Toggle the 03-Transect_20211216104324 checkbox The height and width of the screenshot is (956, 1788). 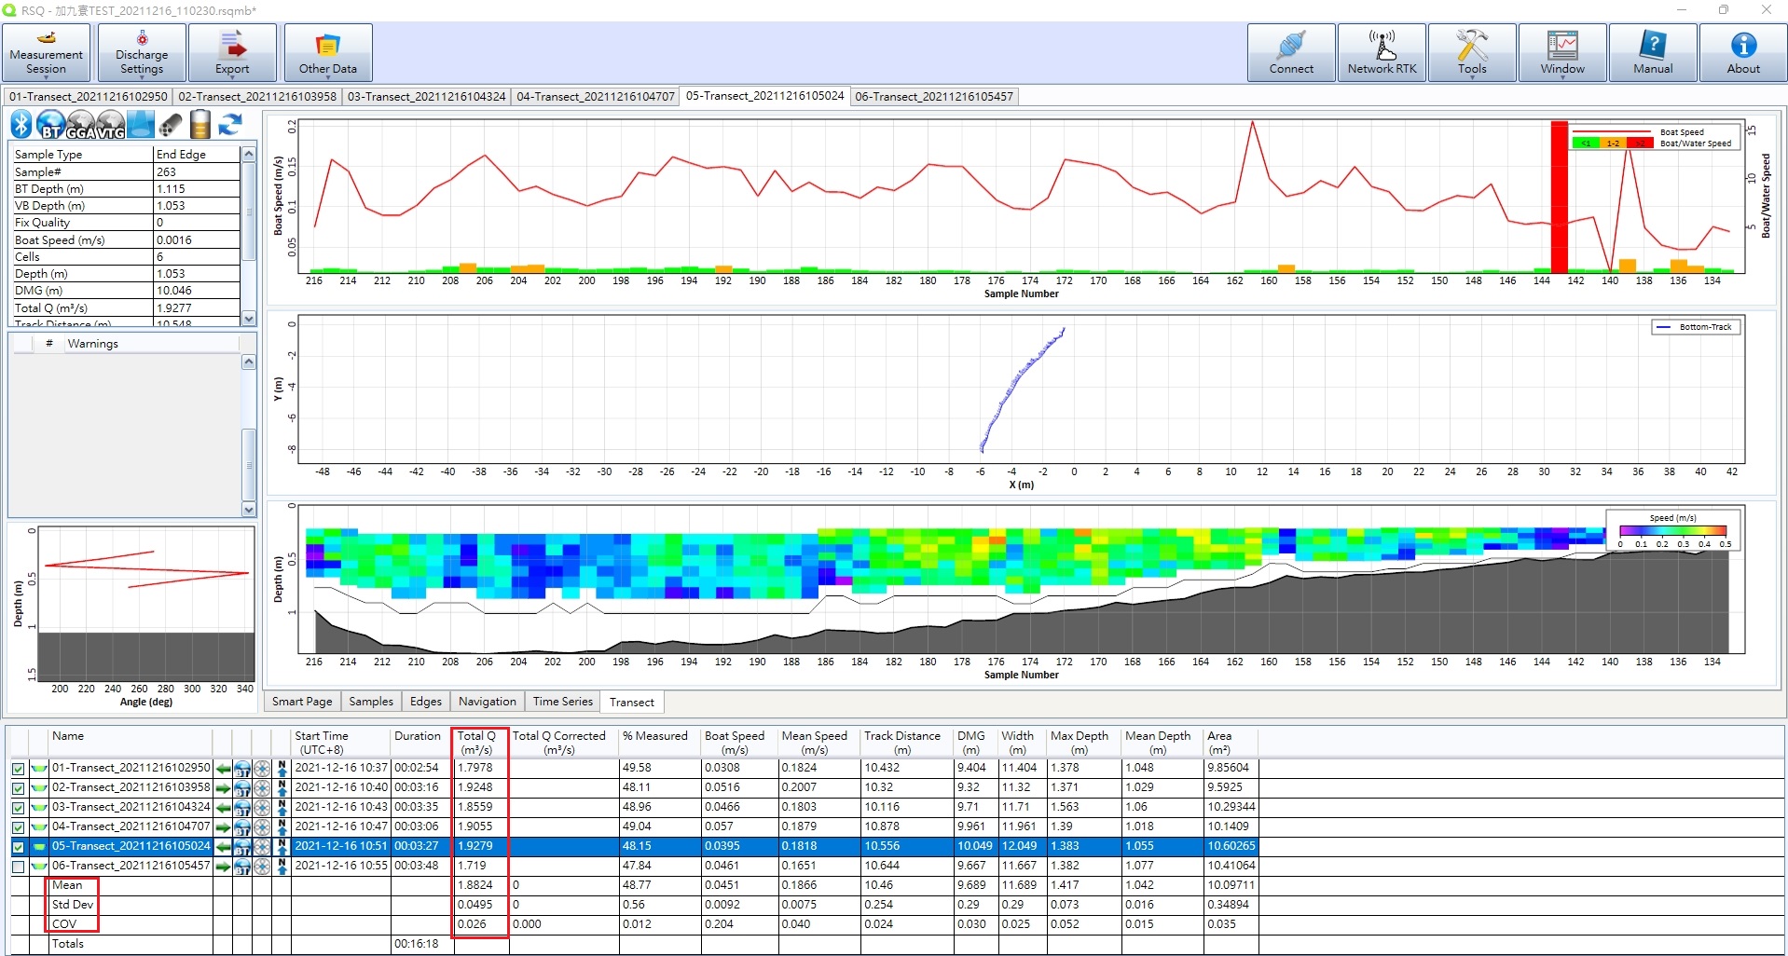pos(18,808)
